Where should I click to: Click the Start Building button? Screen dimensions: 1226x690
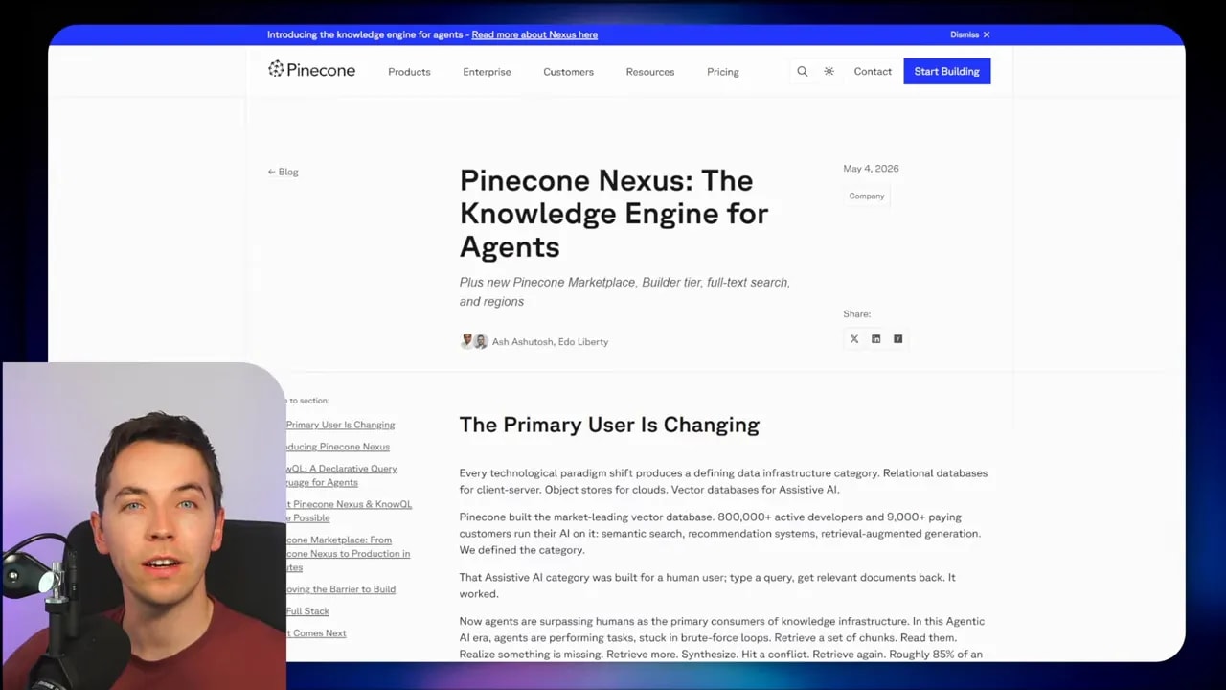(946, 71)
